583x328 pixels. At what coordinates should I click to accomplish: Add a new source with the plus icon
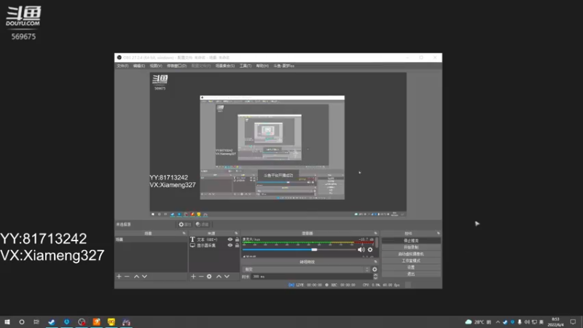pyautogui.click(x=193, y=277)
